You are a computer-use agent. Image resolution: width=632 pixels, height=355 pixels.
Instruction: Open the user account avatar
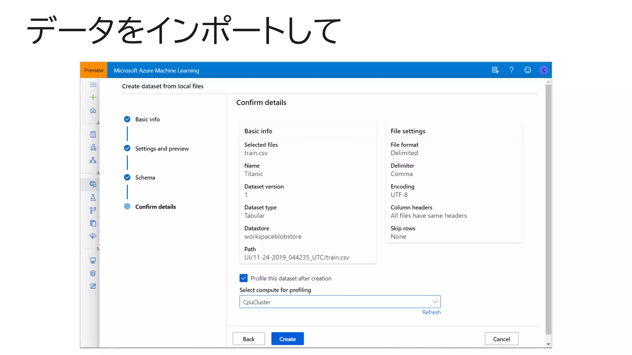(x=544, y=70)
